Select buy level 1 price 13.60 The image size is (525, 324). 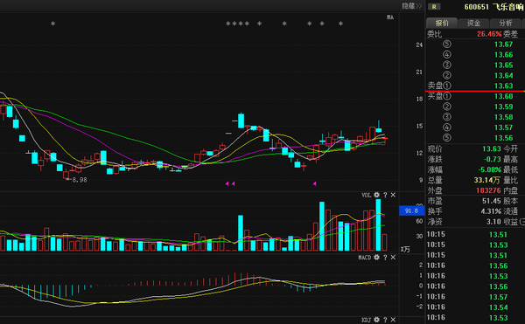[x=504, y=96]
